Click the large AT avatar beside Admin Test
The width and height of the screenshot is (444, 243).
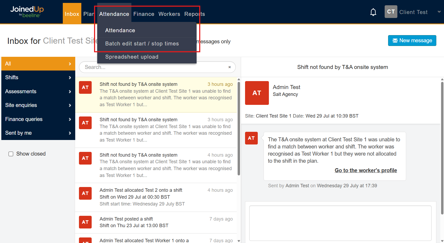257,93
